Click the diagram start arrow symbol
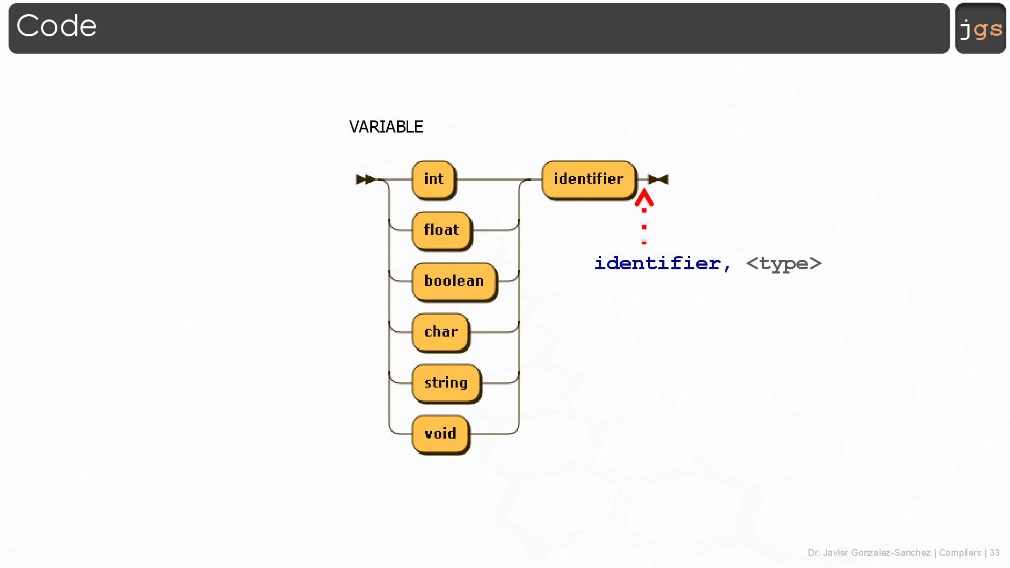The width and height of the screenshot is (1010, 568). tap(366, 180)
